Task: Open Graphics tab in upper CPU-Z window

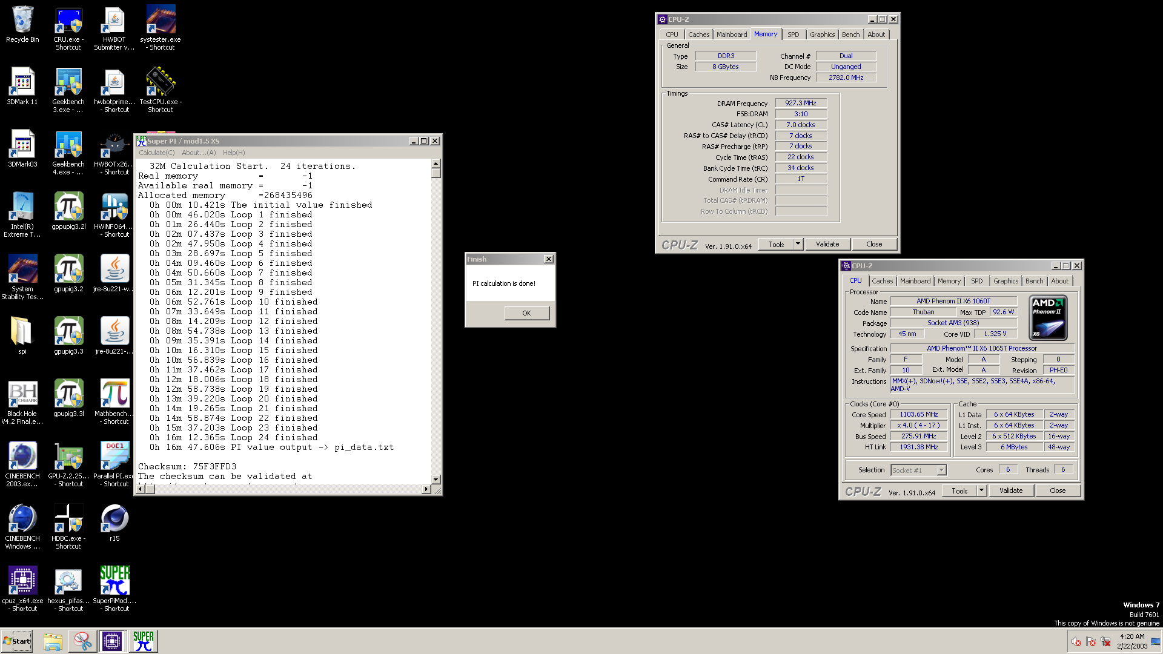Action: point(822,35)
